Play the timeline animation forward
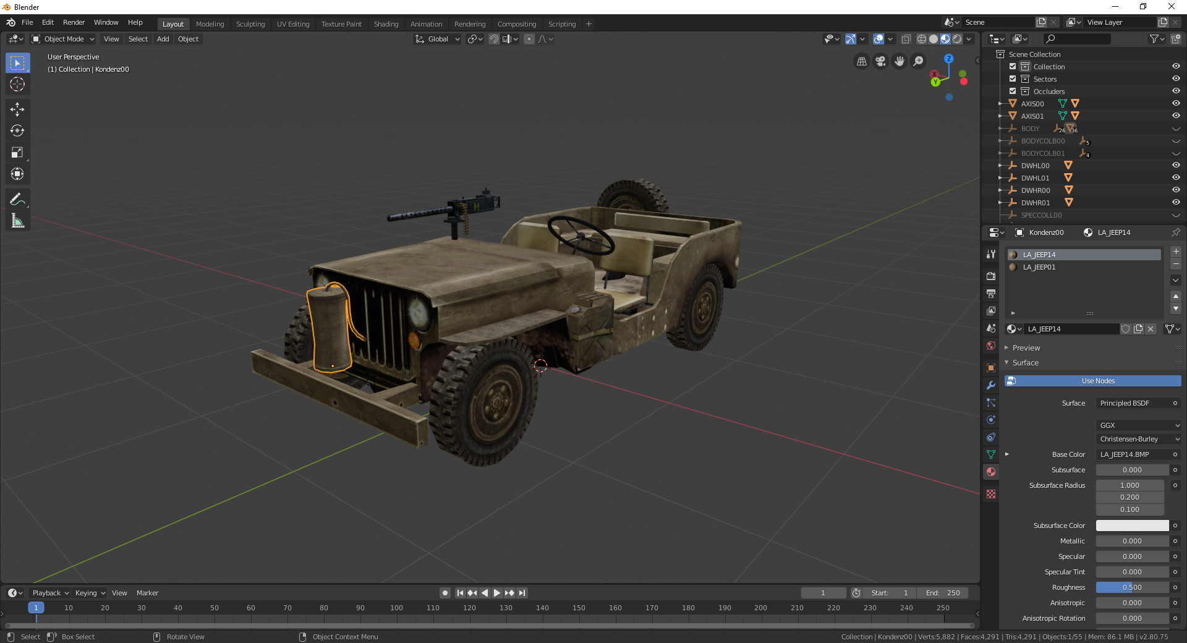The width and height of the screenshot is (1187, 643). click(x=497, y=593)
